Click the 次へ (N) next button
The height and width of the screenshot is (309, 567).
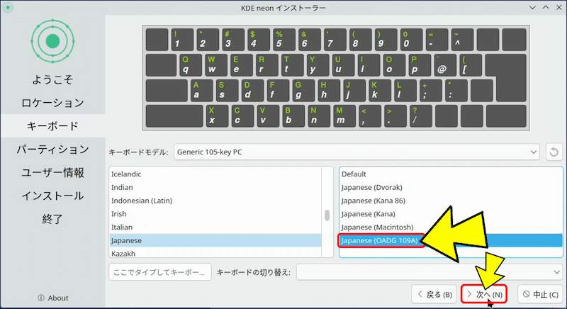coord(485,294)
